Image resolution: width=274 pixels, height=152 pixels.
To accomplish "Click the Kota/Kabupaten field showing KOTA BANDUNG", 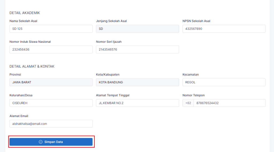I will click(x=137, y=82).
